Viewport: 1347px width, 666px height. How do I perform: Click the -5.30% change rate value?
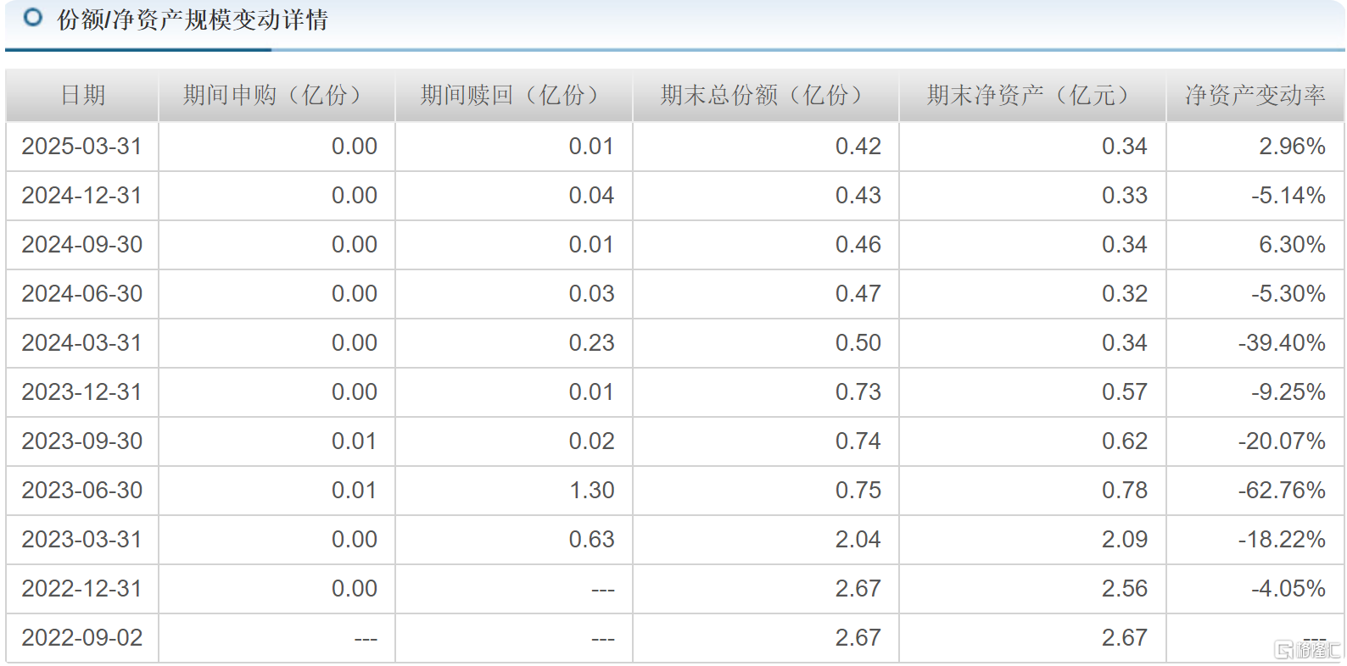coord(1288,294)
